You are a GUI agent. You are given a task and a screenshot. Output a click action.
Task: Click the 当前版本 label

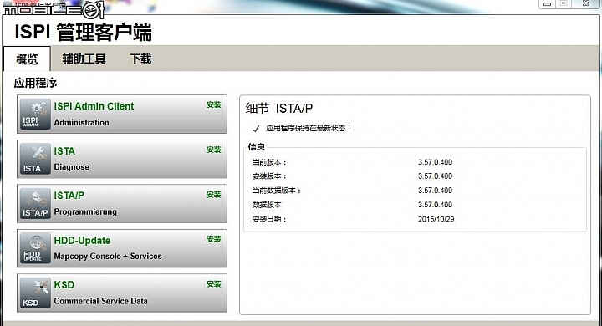point(269,162)
